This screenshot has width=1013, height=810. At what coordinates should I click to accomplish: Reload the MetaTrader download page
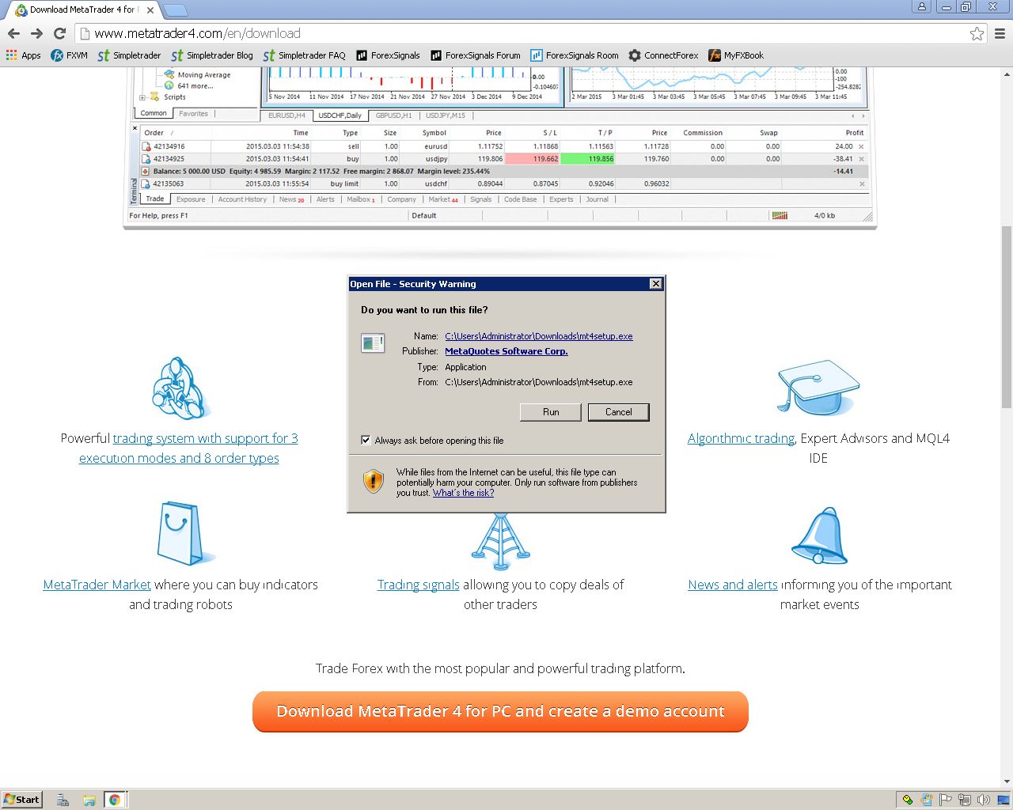point(59,33)
